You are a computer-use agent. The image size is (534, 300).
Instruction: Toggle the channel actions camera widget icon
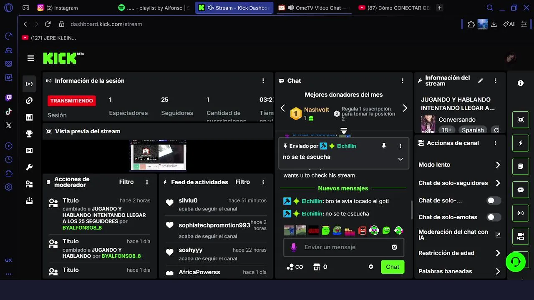pyautogui.click(x=521, y=236)
